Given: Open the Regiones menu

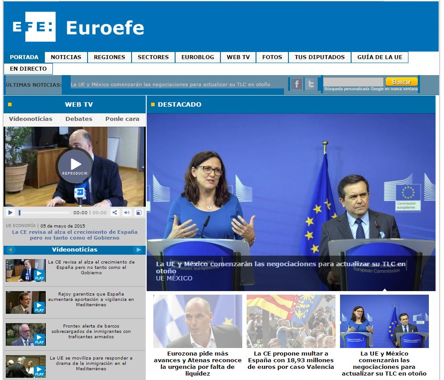Looking at the screenshot, I should [110, 57].
